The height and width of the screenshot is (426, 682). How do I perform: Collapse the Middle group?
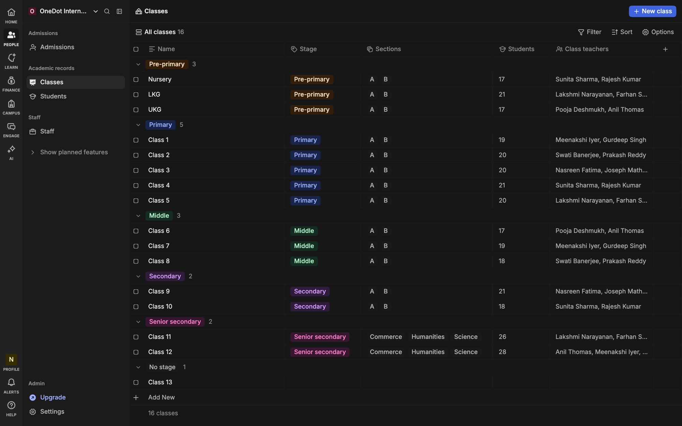(x=138, y=216)
